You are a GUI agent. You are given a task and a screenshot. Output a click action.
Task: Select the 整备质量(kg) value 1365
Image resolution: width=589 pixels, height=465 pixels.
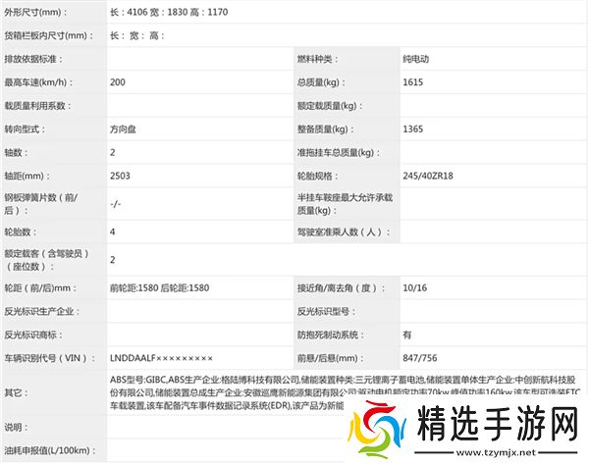coord(413,129)
